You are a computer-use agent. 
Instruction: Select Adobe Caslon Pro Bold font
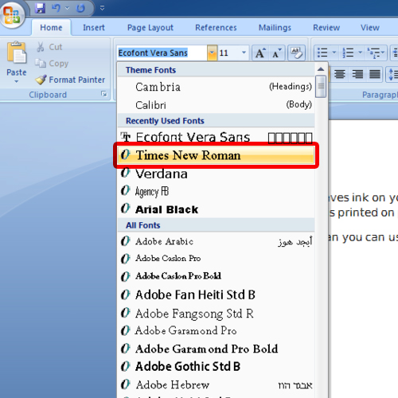point(216,276)
